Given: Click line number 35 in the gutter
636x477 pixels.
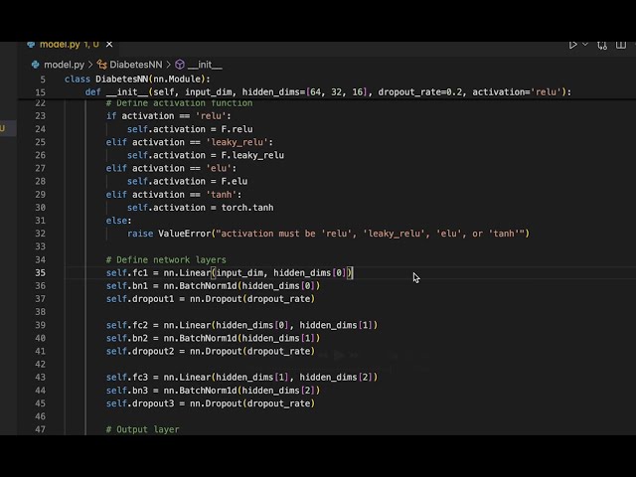Looking at the screenshot, I should (40, 272).
